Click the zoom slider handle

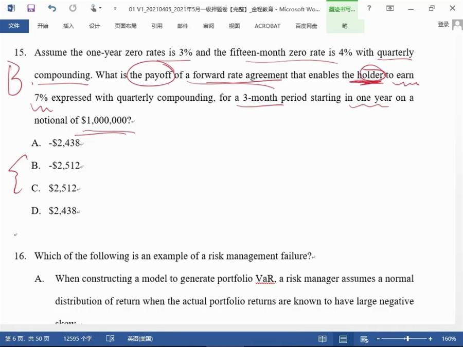click(x=408, y=339)
